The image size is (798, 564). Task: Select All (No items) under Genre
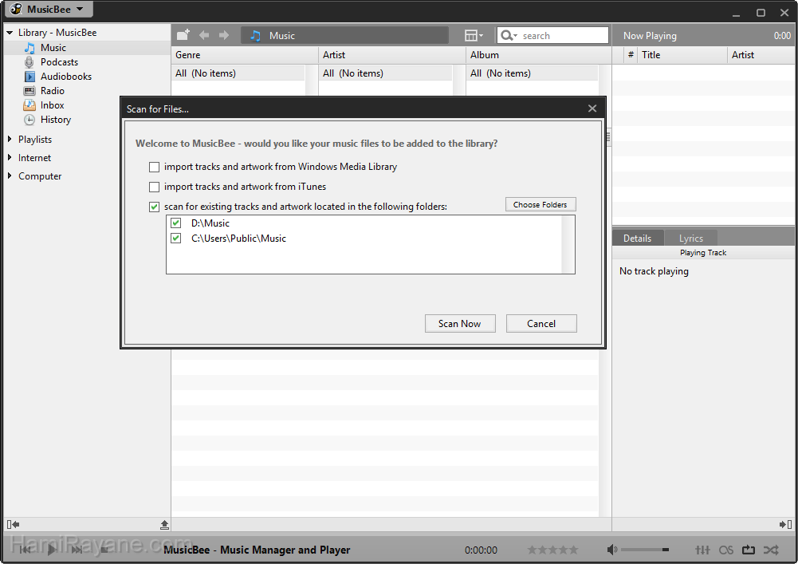click(238, 73)
